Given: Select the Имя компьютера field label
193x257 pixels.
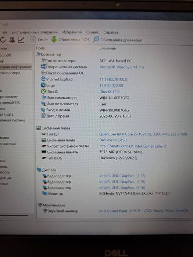Looking at the screenshot, I should tap(61, 98).
